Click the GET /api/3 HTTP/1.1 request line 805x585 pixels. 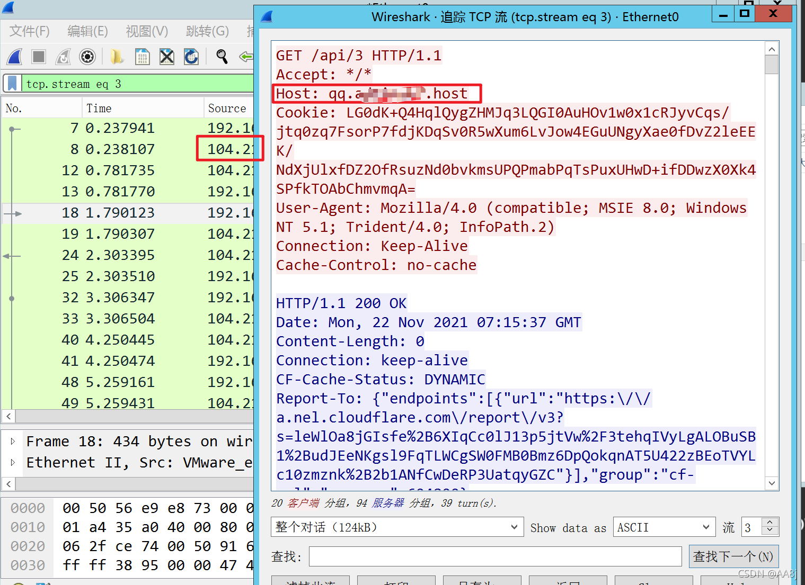point(359,56)
